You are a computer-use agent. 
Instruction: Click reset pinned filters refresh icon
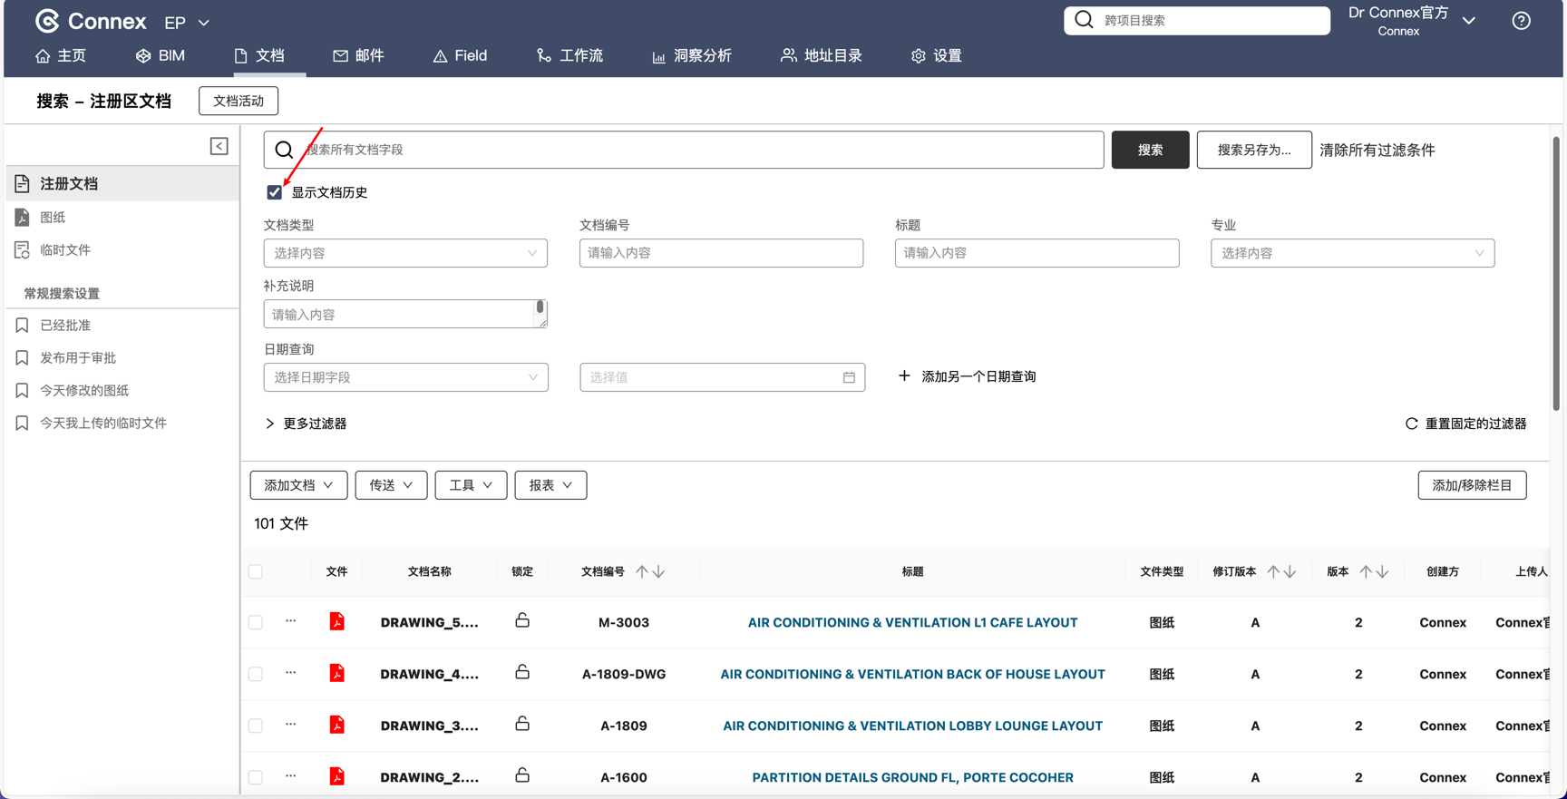1411,424
